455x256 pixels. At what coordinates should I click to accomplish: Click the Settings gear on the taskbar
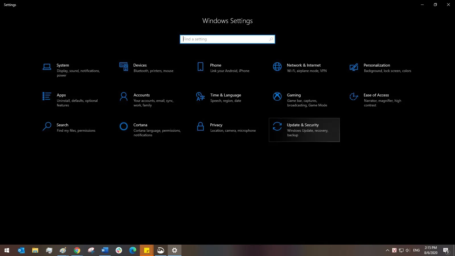click(x=175, y=250)
